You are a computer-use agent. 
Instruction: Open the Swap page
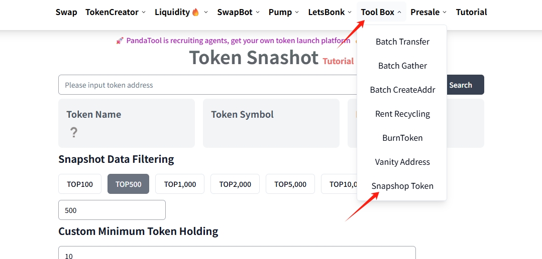[66, 12]
